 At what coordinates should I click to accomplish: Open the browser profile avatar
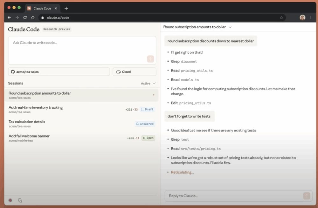(x=302, y=17)
